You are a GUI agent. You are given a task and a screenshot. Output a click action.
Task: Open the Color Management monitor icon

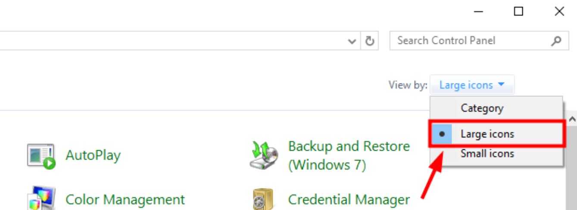tap(41, 198)
